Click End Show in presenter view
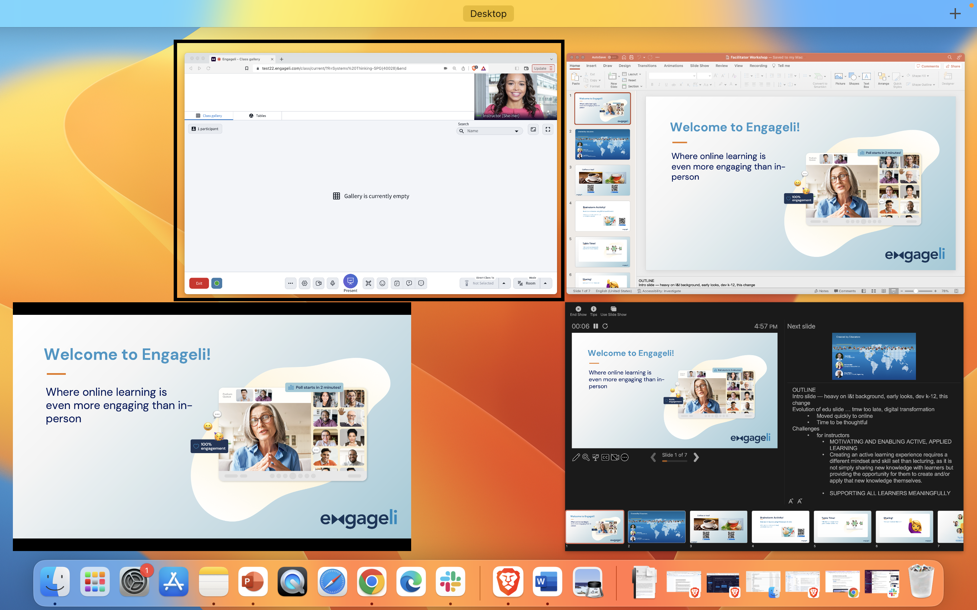Image resolution: width=977 pixels, height=610 pixels. click(578, 311)
